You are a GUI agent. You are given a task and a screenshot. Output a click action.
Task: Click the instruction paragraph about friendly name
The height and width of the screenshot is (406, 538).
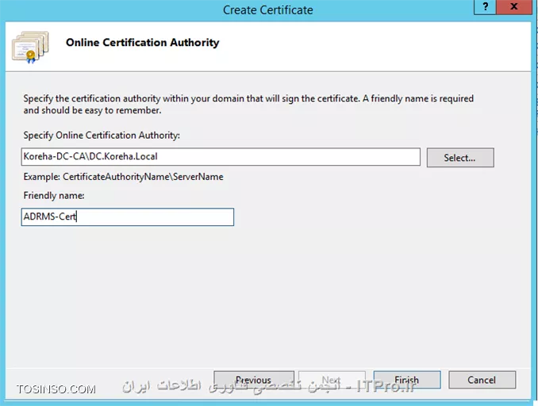pyautogui.click(x=248, y=104)
